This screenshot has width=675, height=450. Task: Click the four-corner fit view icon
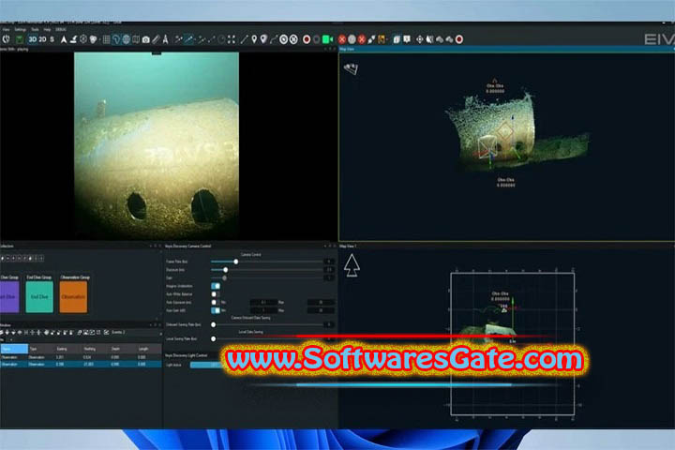coord(232,39)
